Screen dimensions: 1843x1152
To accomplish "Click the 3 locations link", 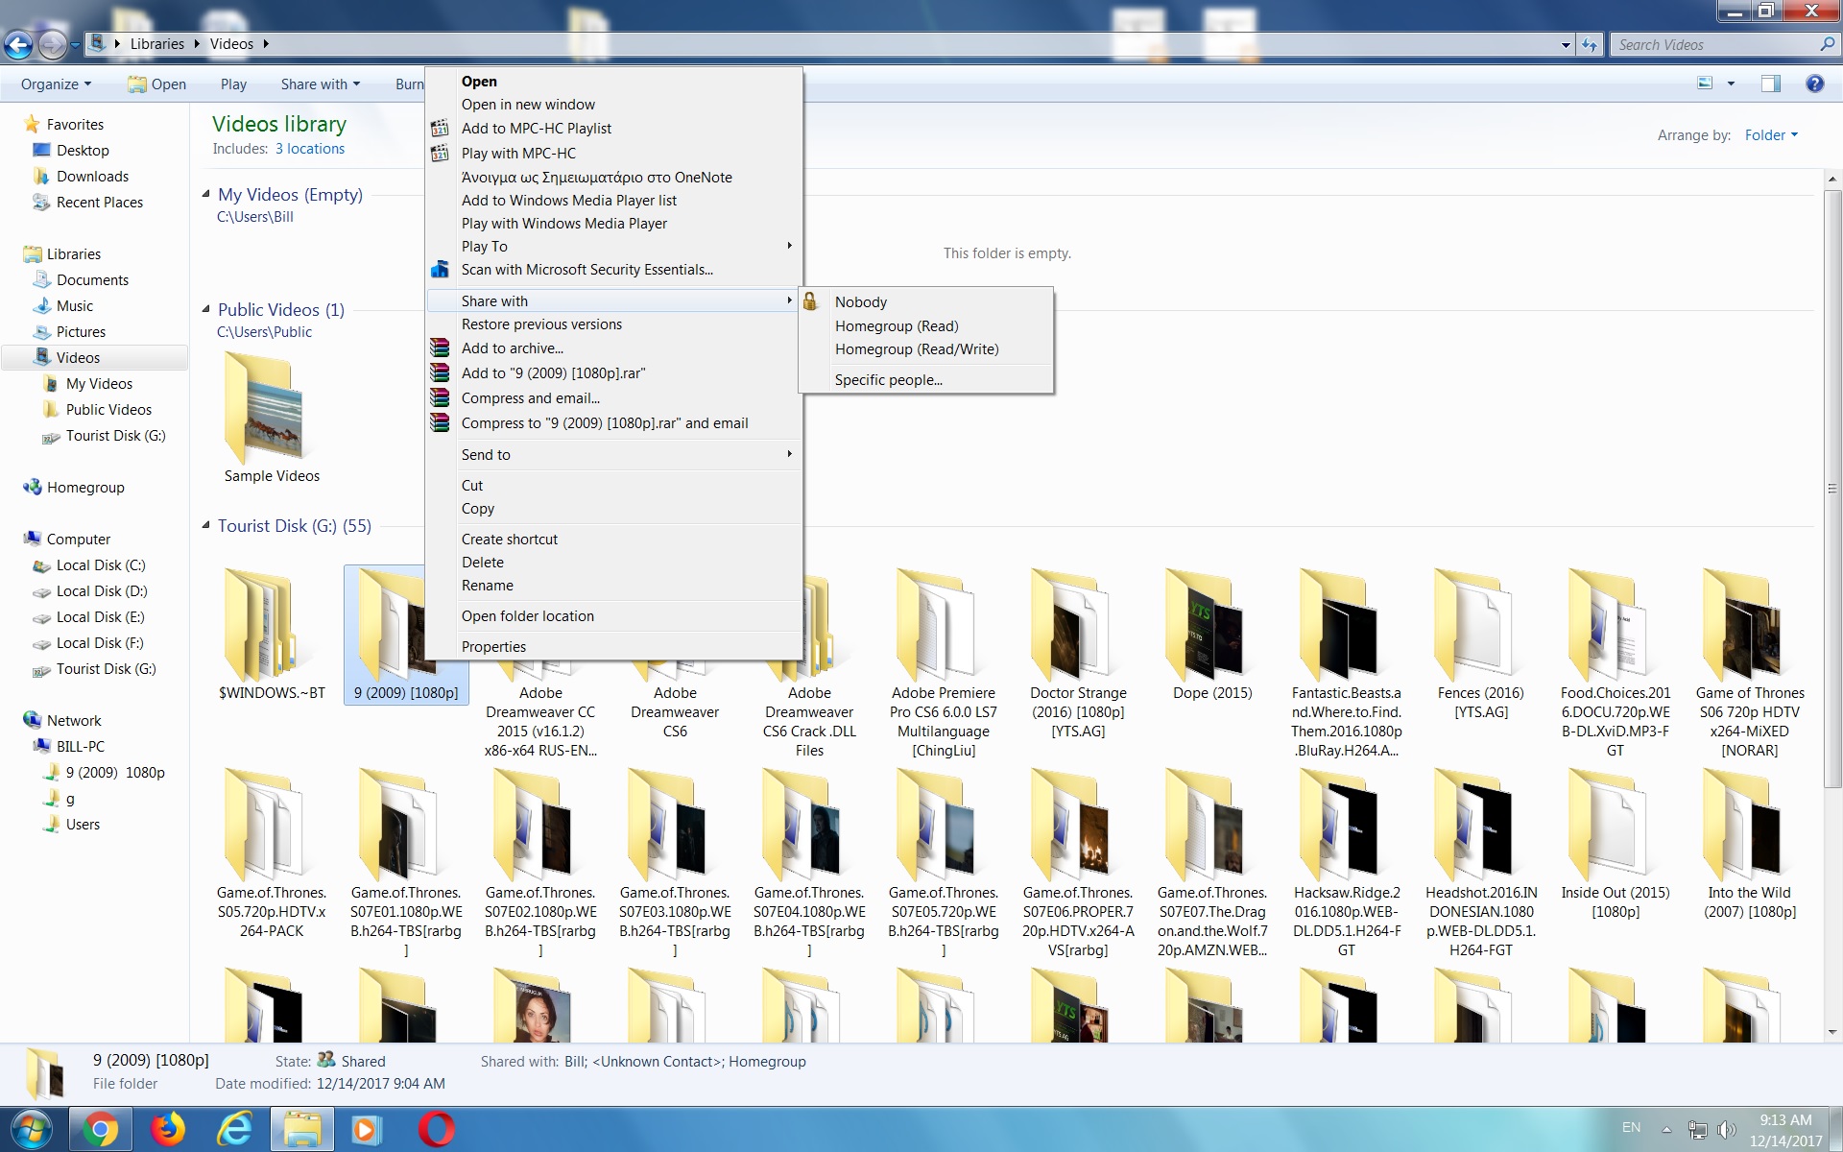I will click(x=309, y=149).
